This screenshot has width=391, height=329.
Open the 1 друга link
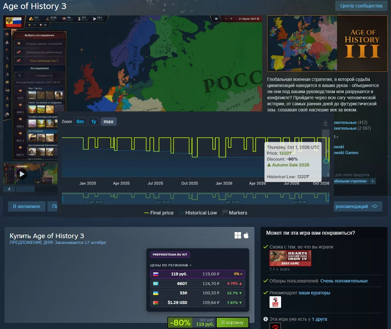click(320, 319)
